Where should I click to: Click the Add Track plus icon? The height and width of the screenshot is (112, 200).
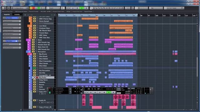[52, 15]
